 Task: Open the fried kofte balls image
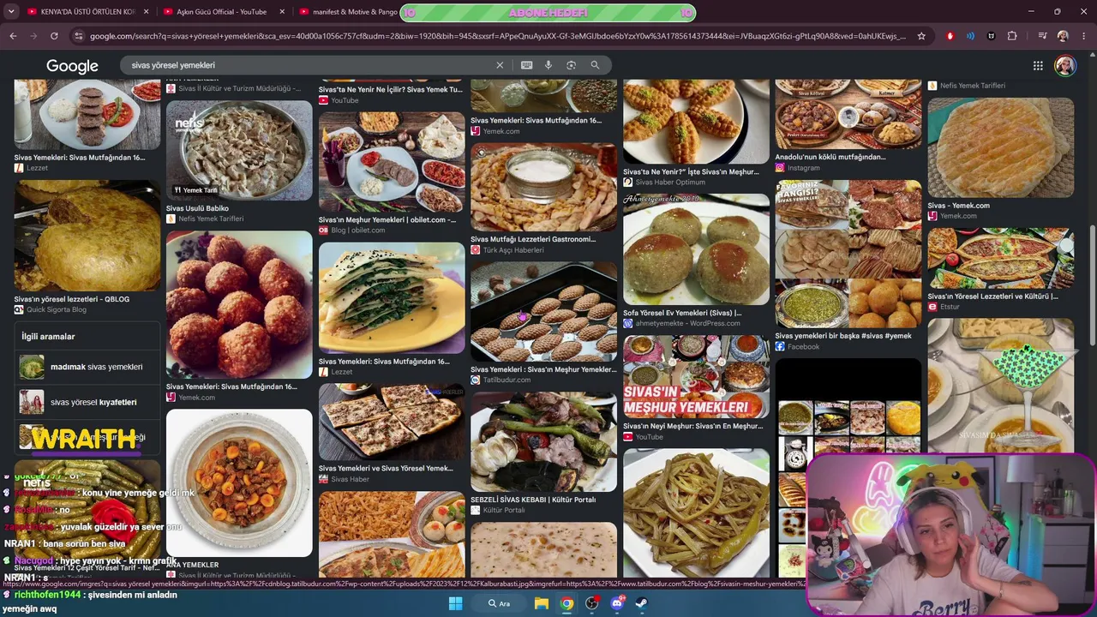coord(239,304)
